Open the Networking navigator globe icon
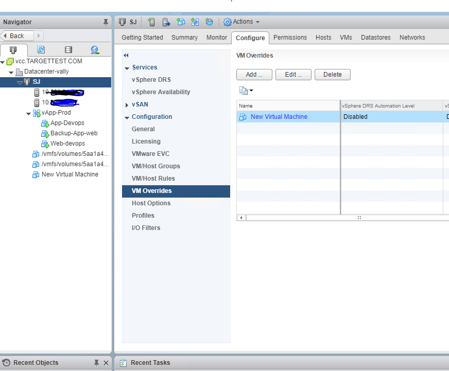Viewport: 449px width, 371px height. pos(95,50)
